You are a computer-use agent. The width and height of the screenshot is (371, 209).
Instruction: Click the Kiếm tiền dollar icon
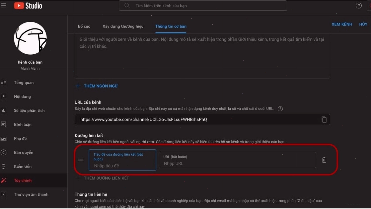[3, 166]
